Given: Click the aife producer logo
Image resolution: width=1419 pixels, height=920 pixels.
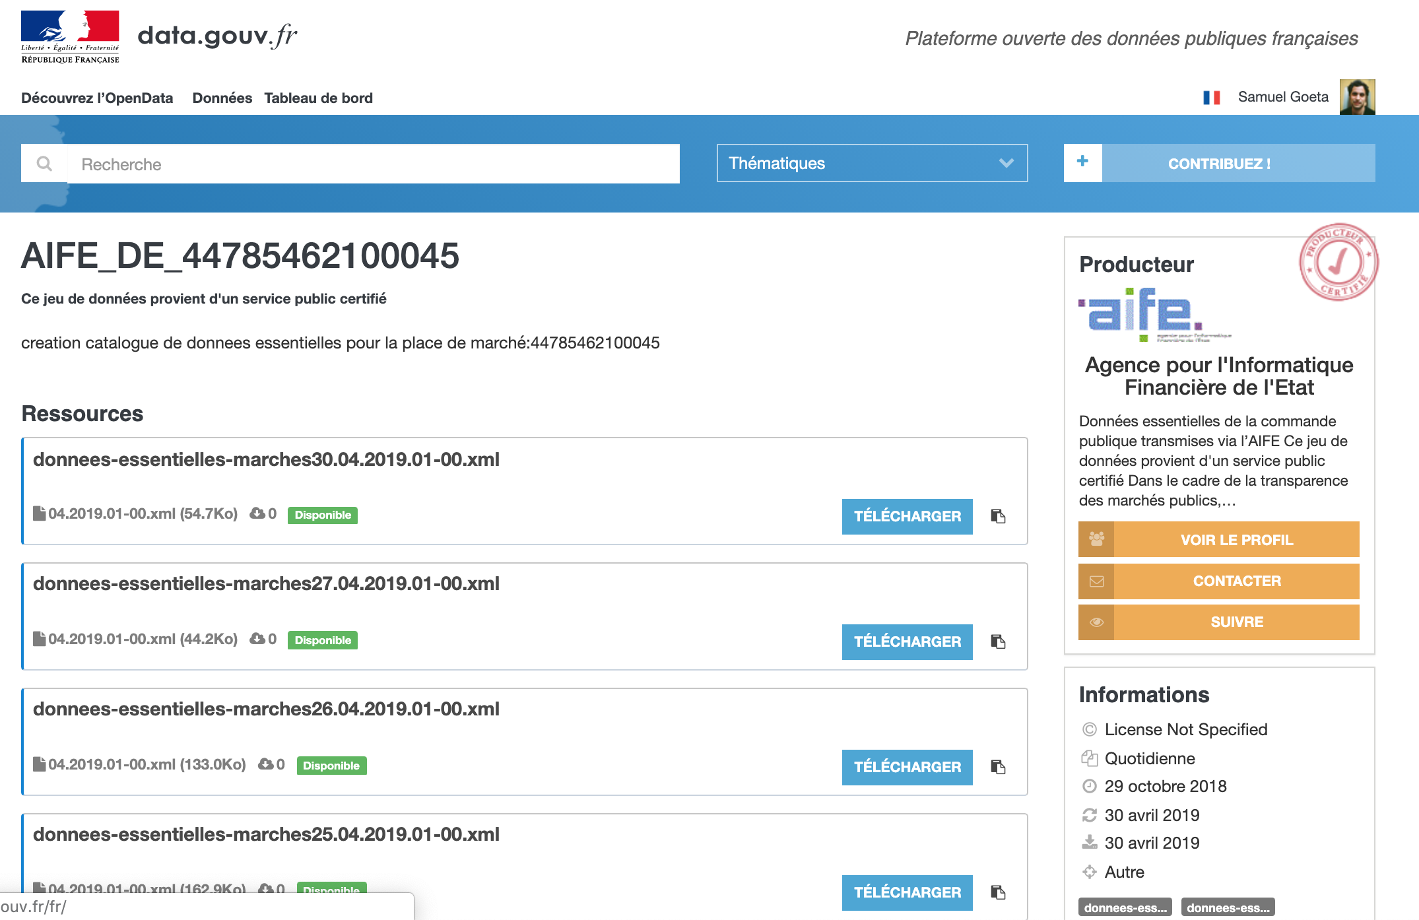Looking at the screenshot, I should (1142, 313).
